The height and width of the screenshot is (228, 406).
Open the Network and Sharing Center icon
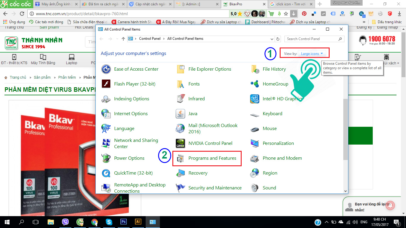106,143
